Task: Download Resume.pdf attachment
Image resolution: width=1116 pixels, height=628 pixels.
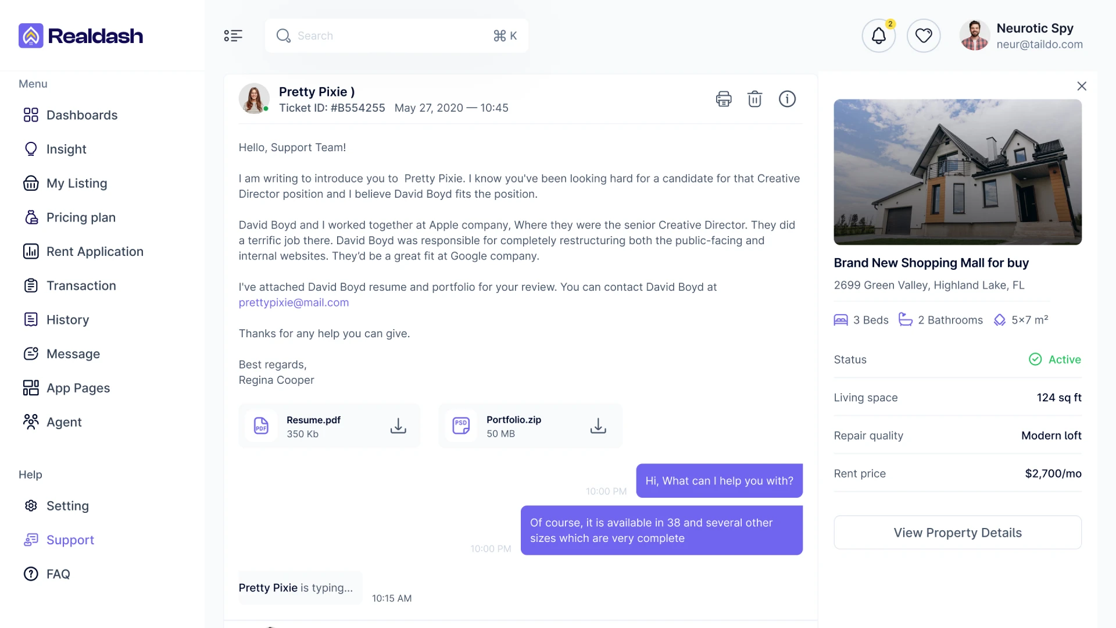Action: coord(398,426)
